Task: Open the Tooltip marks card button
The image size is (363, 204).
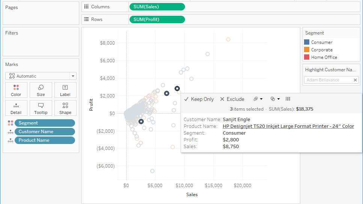Action: (x=41, y=108)
